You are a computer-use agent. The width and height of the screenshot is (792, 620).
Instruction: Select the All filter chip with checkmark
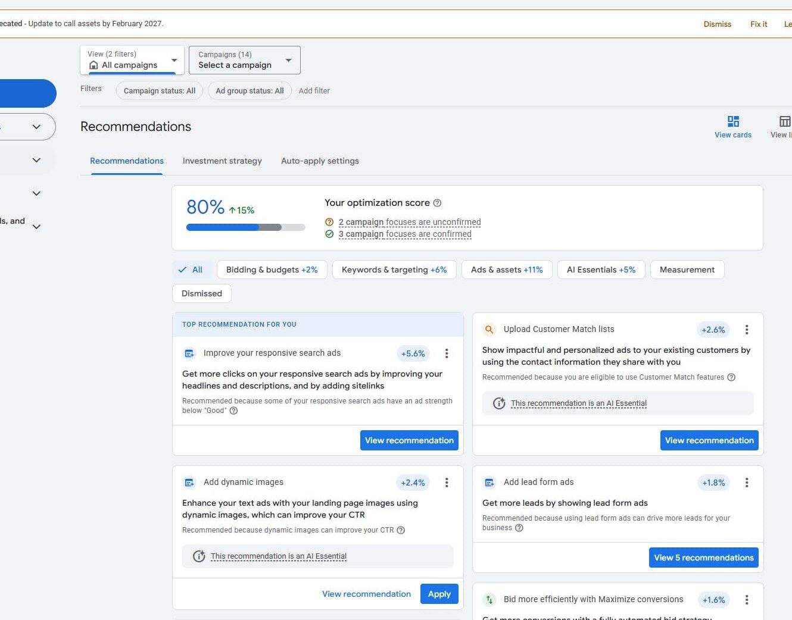191,270
